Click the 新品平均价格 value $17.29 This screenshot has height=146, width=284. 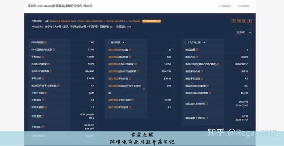tap(245, 71)
